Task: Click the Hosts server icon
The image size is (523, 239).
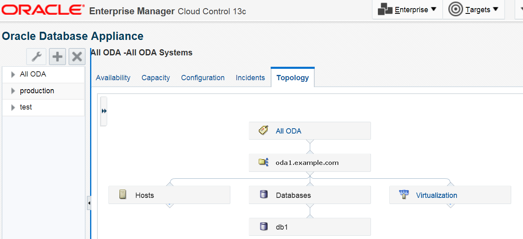Action: [x=123, y=195]
